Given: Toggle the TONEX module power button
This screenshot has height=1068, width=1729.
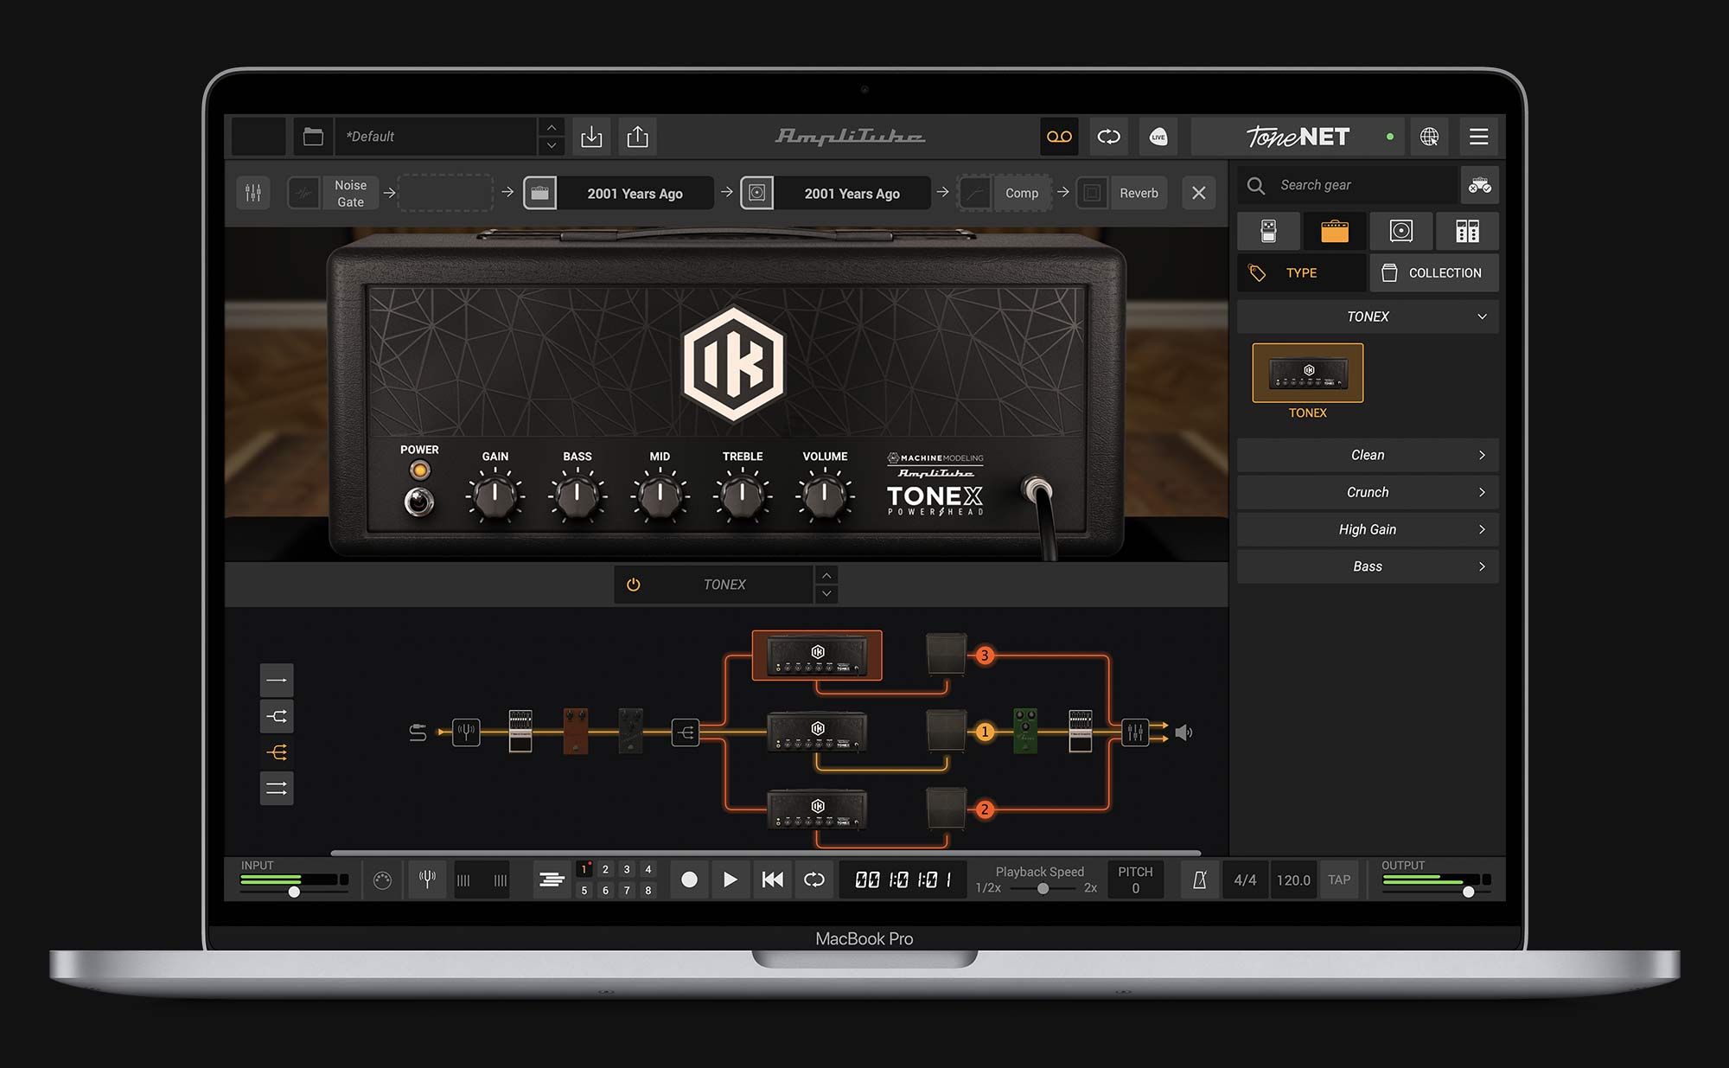Looking at the screenshot, I should (x=633, y=585).
